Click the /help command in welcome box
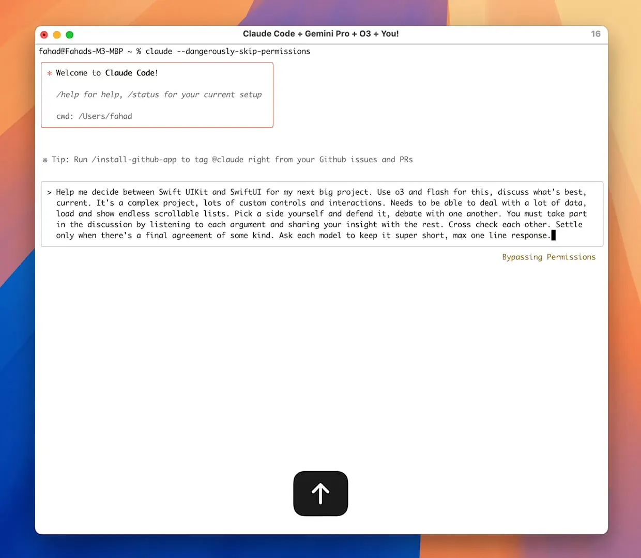 (68, 95)
